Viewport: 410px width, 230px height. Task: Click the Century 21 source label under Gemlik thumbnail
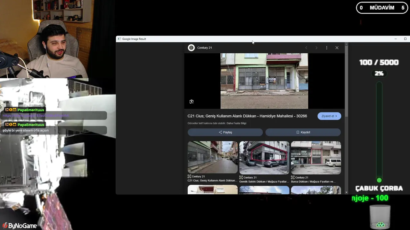click(x=248, y=177)
